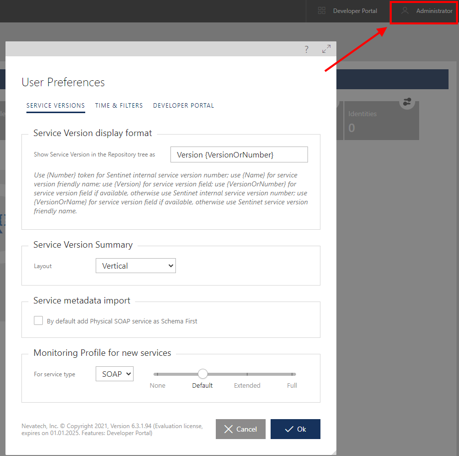Click the Administrator user icon

[x=405, y=11]
